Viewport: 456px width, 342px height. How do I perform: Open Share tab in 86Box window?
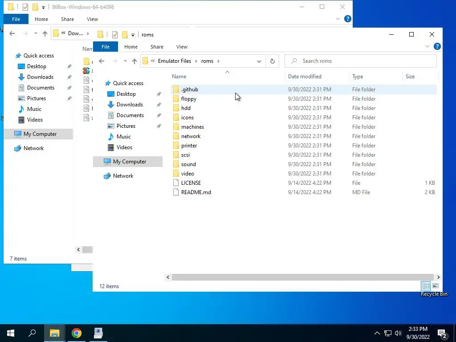point(67,19)
